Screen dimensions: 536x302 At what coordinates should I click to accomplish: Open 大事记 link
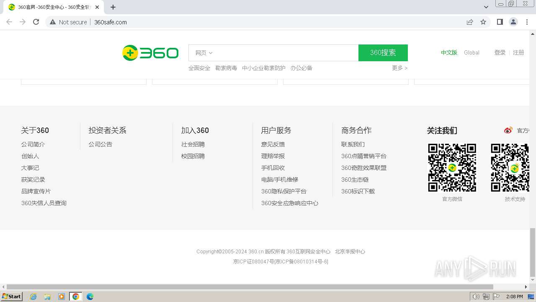click(30, 168)
